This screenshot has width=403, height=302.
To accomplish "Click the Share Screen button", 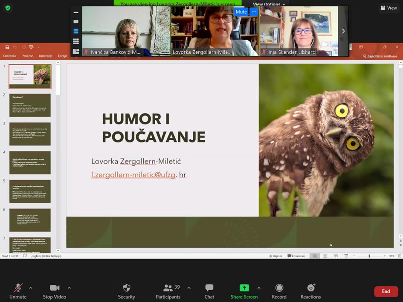I will (244, 291).
